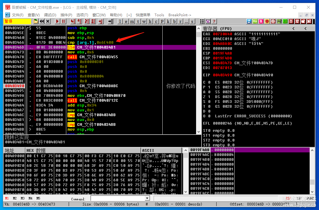This screenshot has height=210, width=319.
Task: Open the red question mark help icon
Action: pos(214,21)
